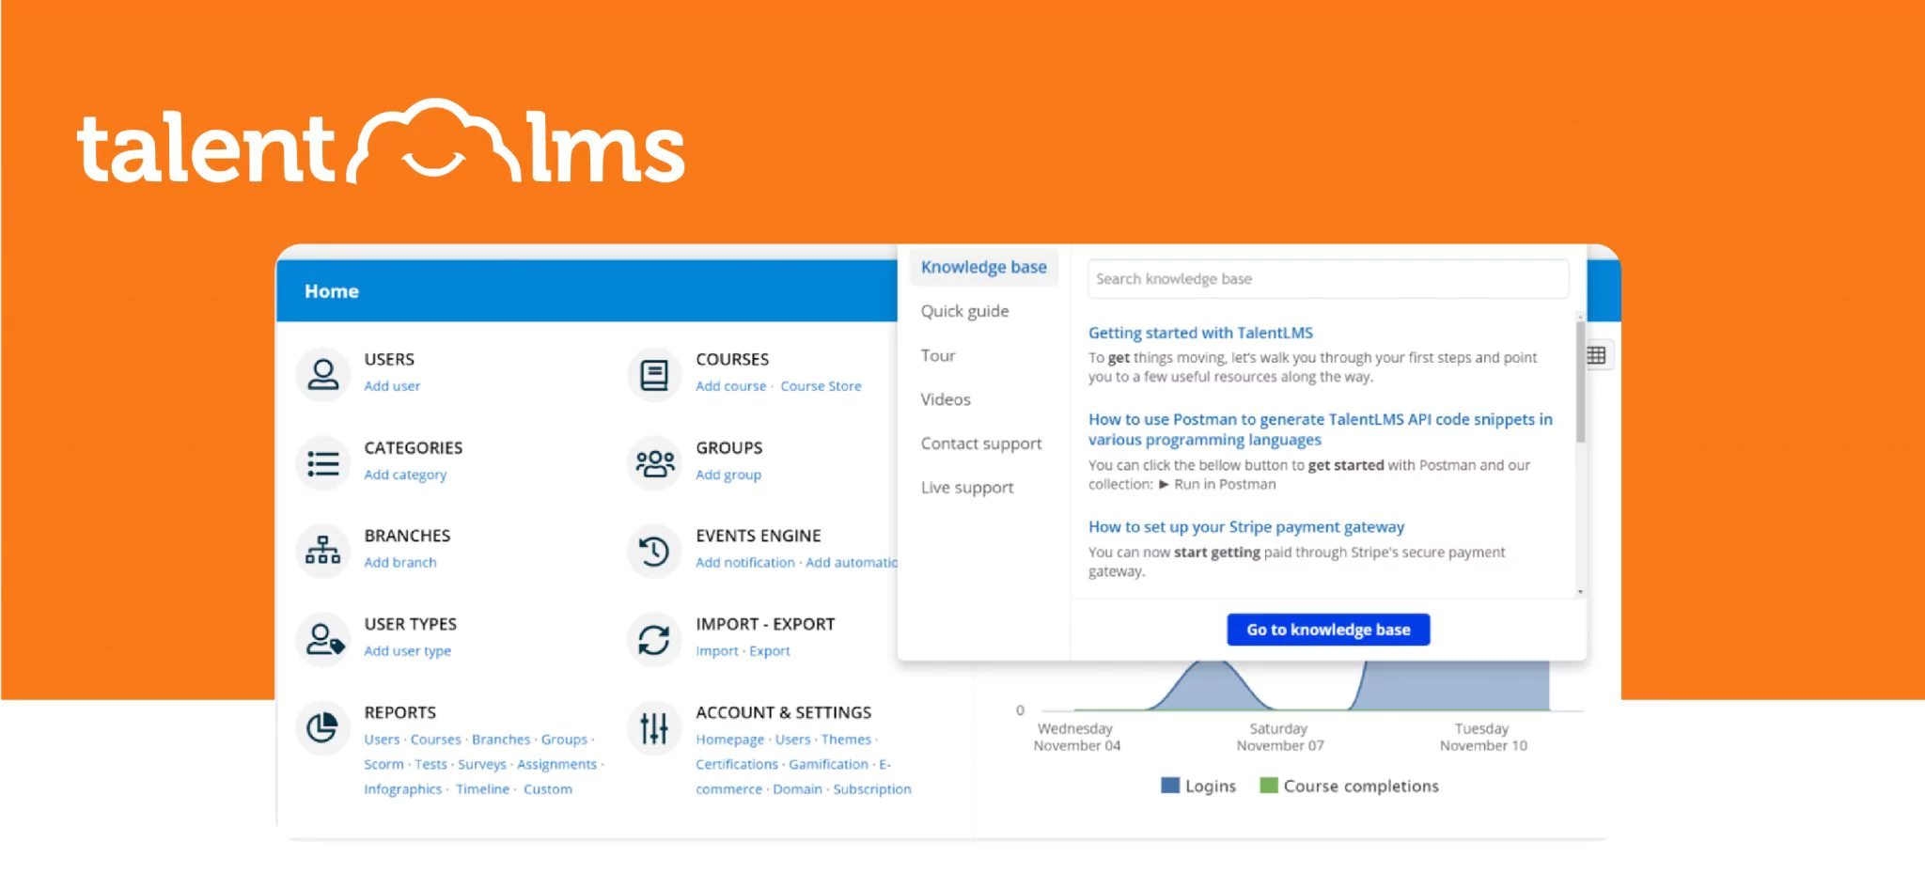
Task: Click the knowledge base results scrollbar
Action: pyautogui.click(x=1581, y=382)
